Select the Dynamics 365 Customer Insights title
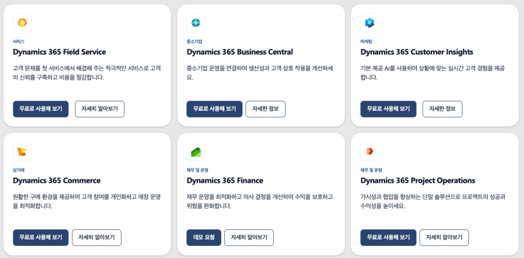This screenshot has width=524, height=258. 417,52
